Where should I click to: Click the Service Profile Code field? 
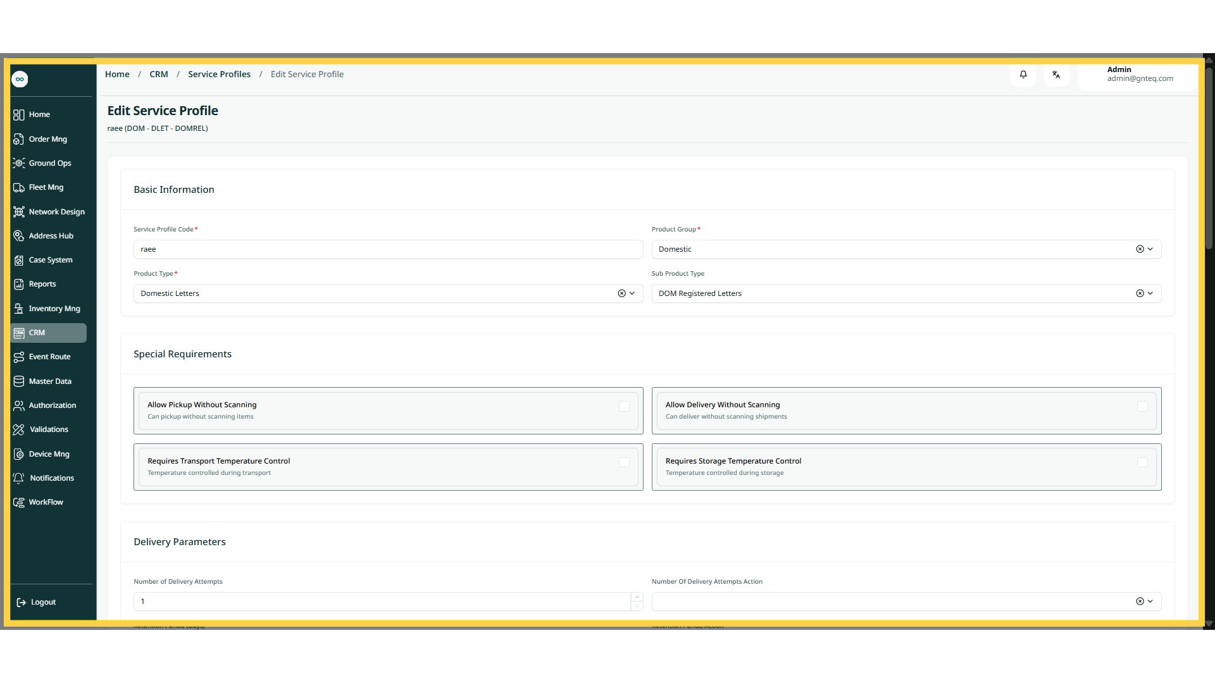(388, 249)
